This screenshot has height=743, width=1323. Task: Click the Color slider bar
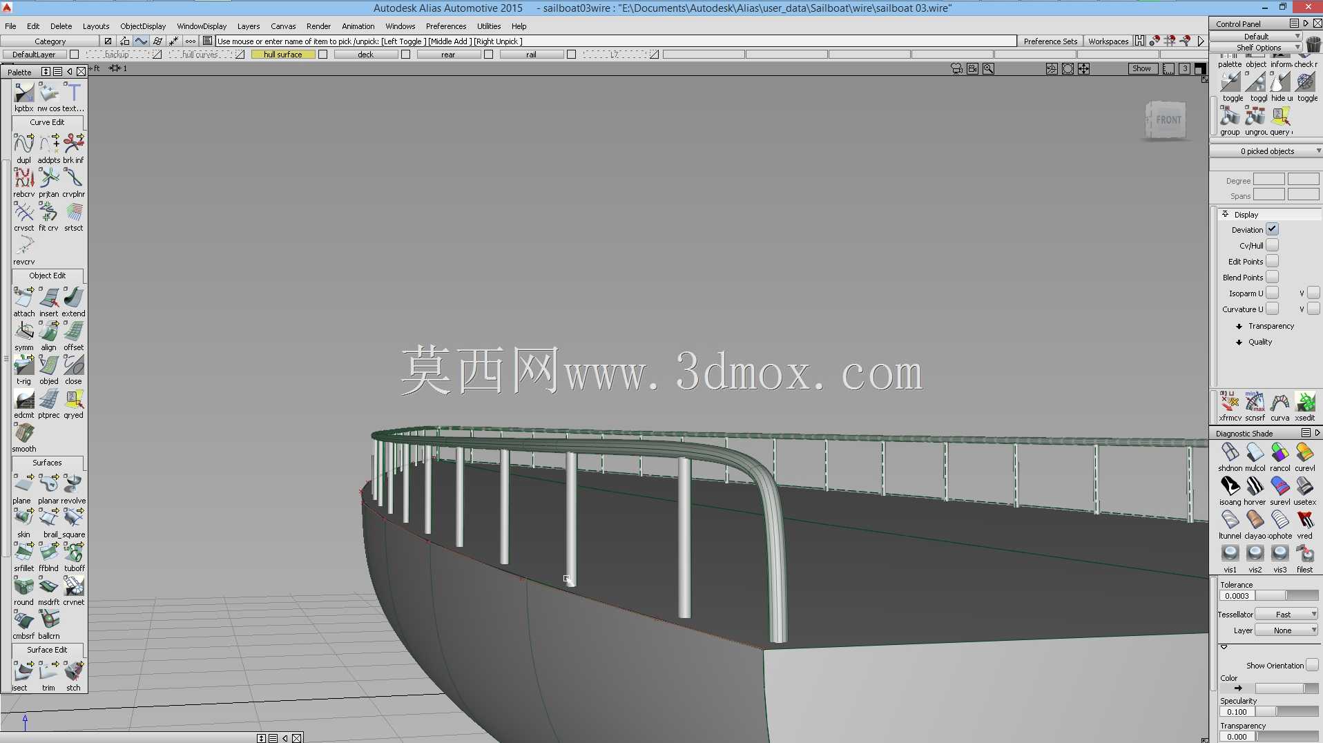coord(1287,688)
